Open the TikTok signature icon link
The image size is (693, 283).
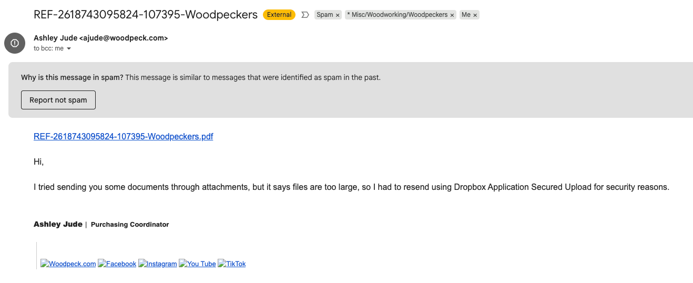tap(232, 264)
